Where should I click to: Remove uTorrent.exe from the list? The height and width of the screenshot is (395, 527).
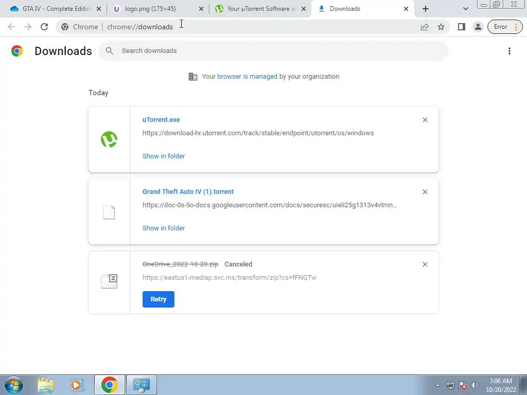425,120
